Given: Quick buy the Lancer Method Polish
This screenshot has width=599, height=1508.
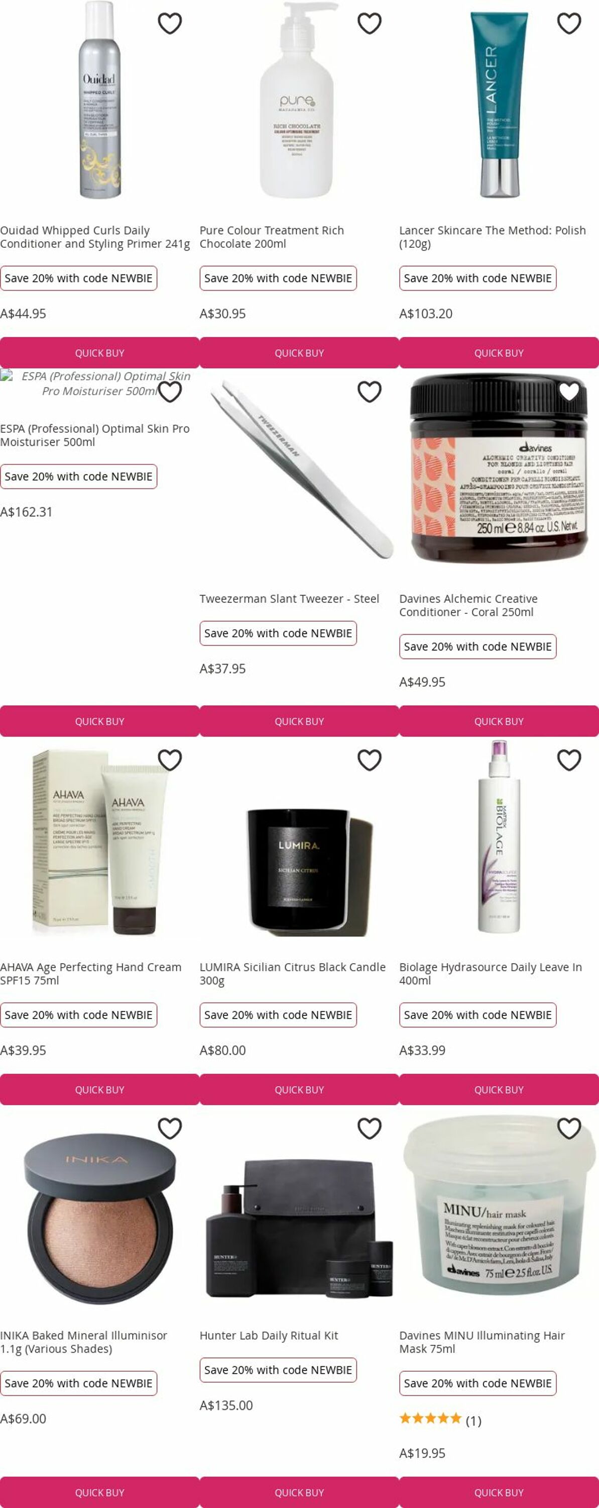Looking at the screenshot, I should pos(499,353).
